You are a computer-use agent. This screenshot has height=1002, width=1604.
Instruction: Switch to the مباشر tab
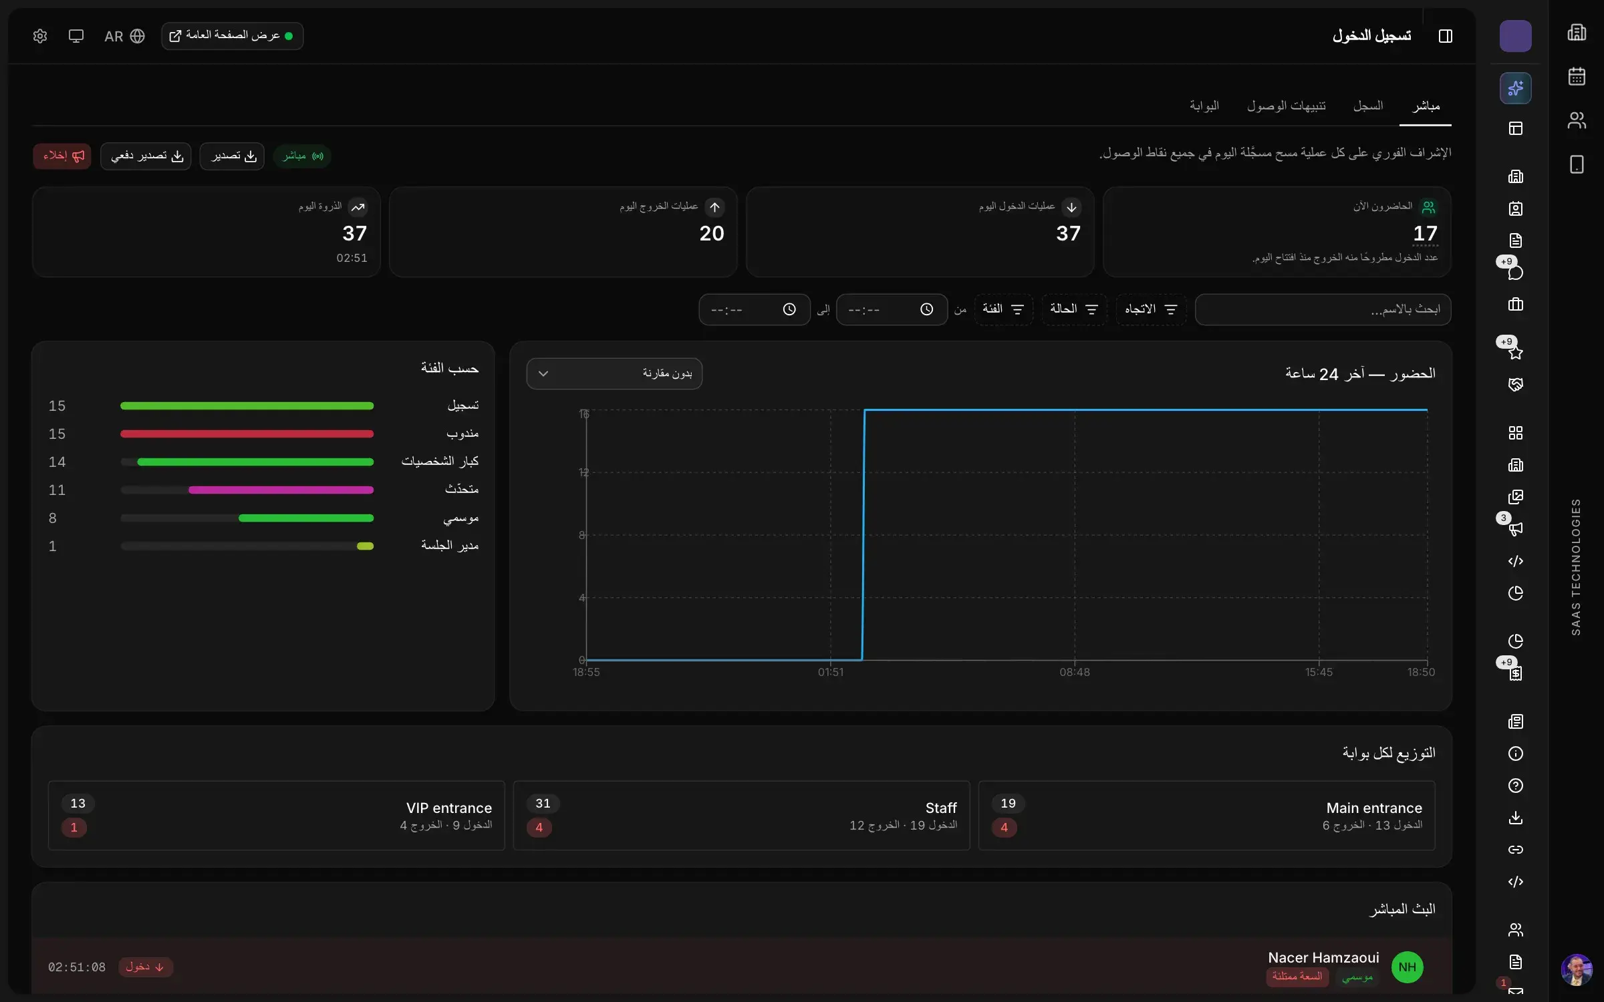pyautogui.click(x=1426, y=106)
